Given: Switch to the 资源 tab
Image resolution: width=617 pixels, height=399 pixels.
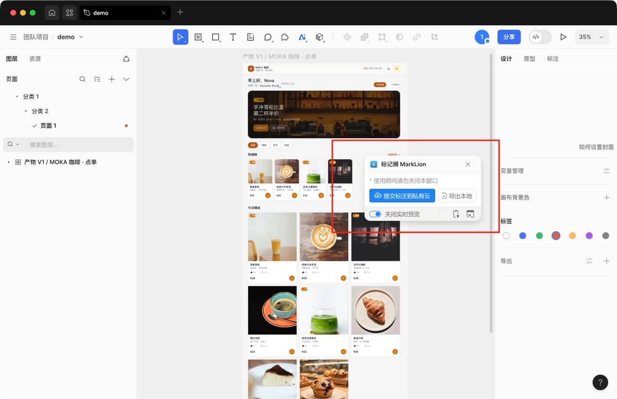Looking at the screenshot, I should click(35, 59).
